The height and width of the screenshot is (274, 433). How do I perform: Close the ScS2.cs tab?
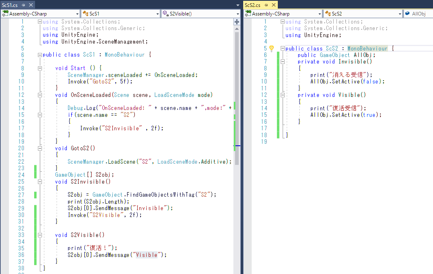(274, 5)
